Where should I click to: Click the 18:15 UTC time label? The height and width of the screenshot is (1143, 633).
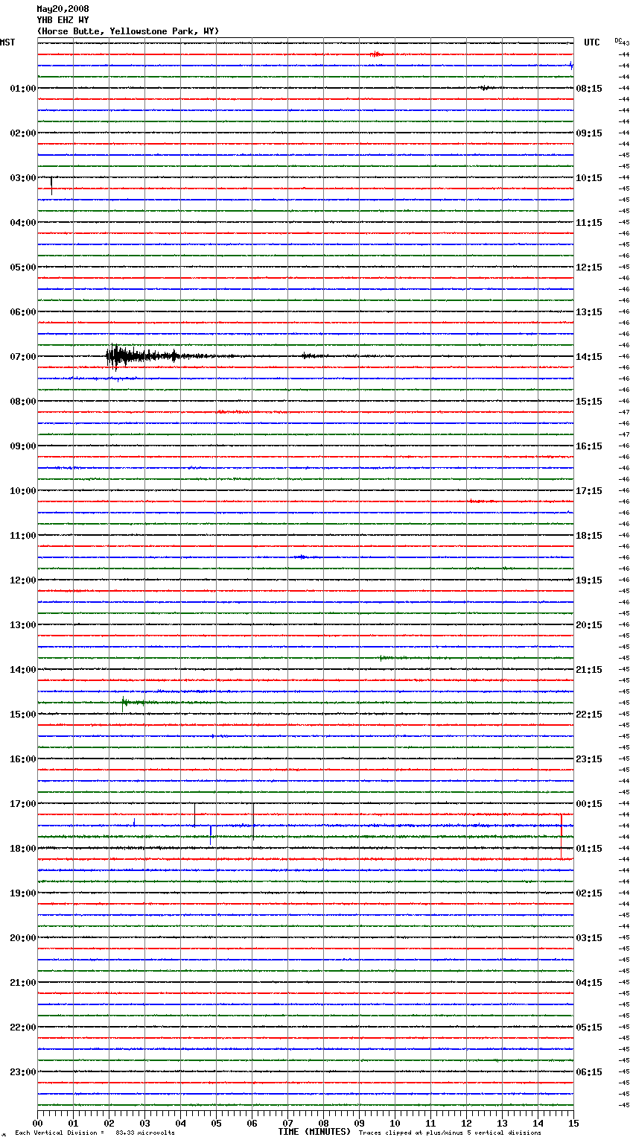pos(589,535)
